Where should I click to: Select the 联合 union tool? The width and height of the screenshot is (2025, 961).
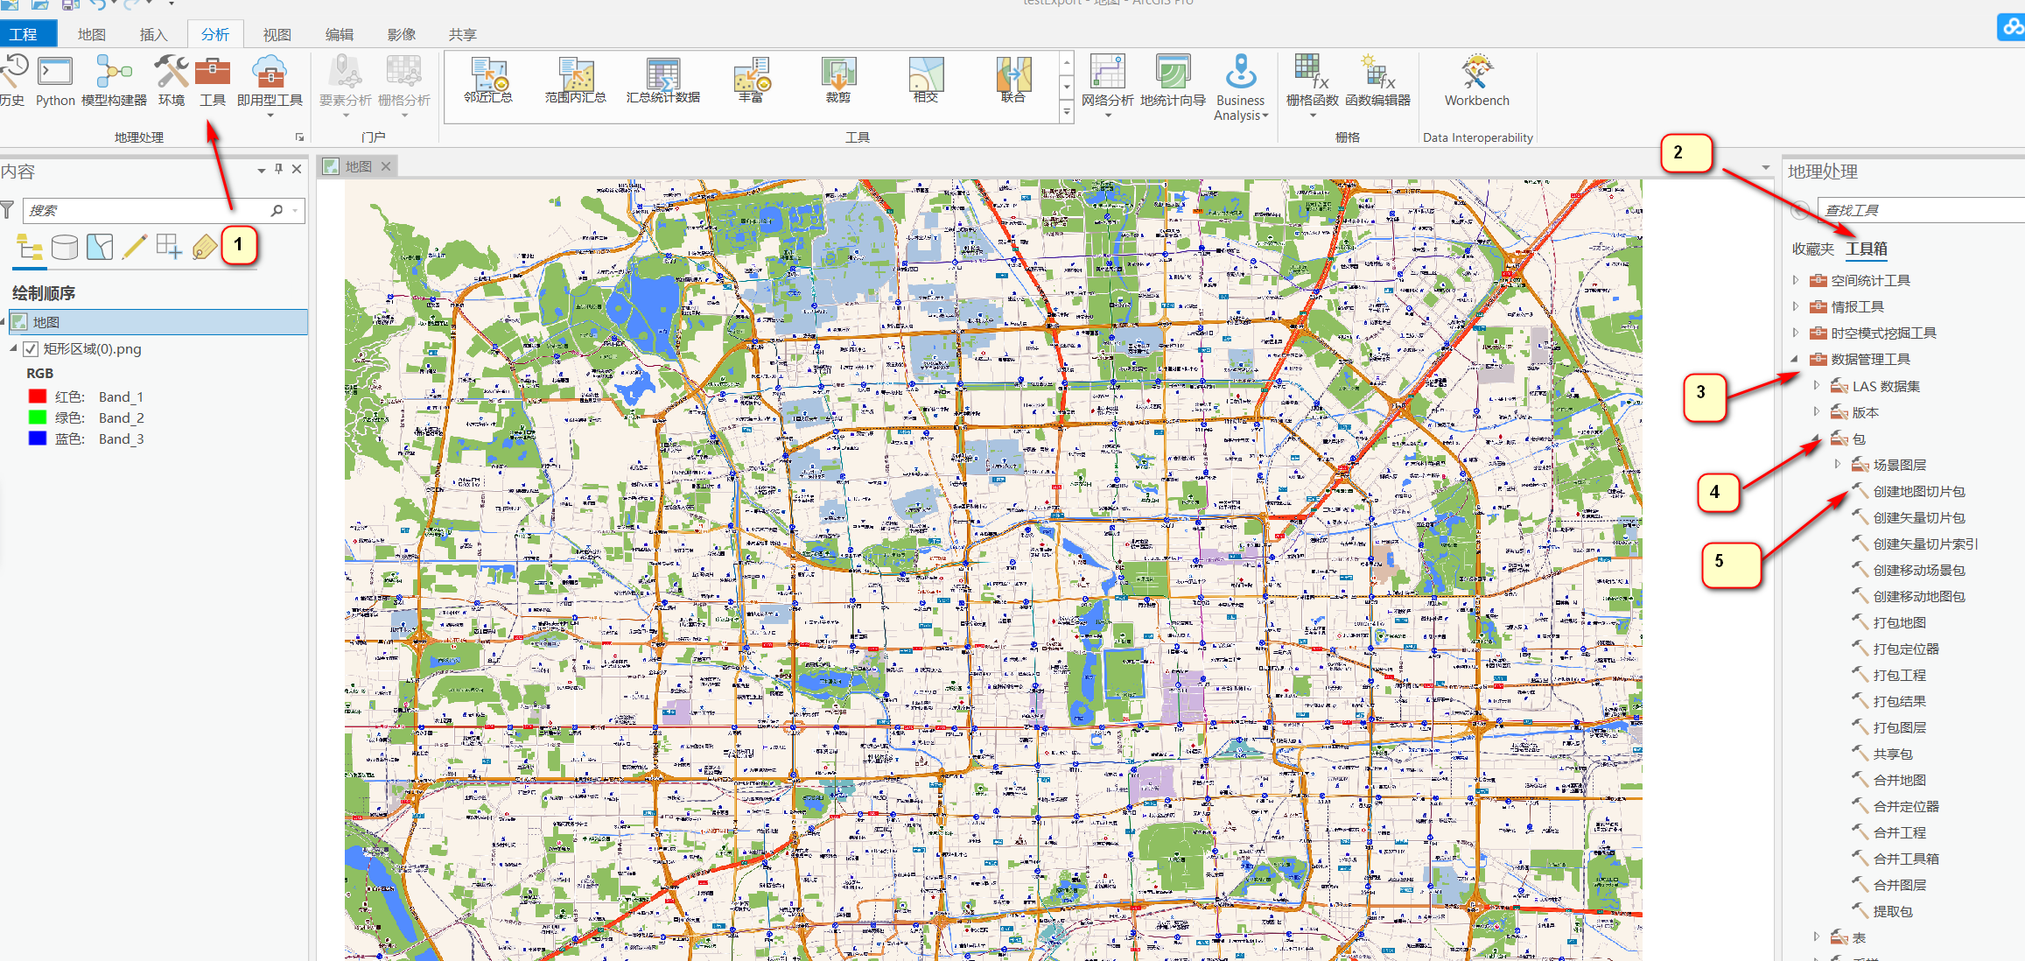1013,83
